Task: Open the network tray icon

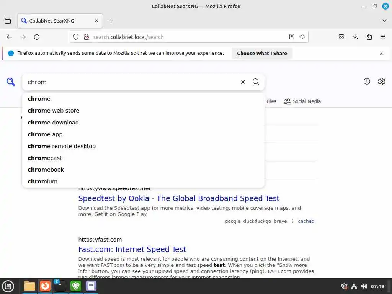Action: (354, 286)
